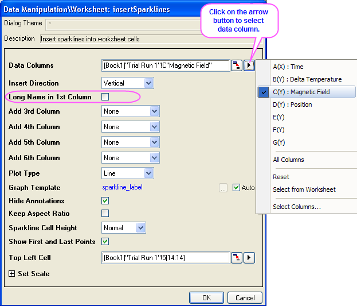The image size is (357, 306).
Task: Expand the Set Scale section
Action: click(x=12, y=274)
